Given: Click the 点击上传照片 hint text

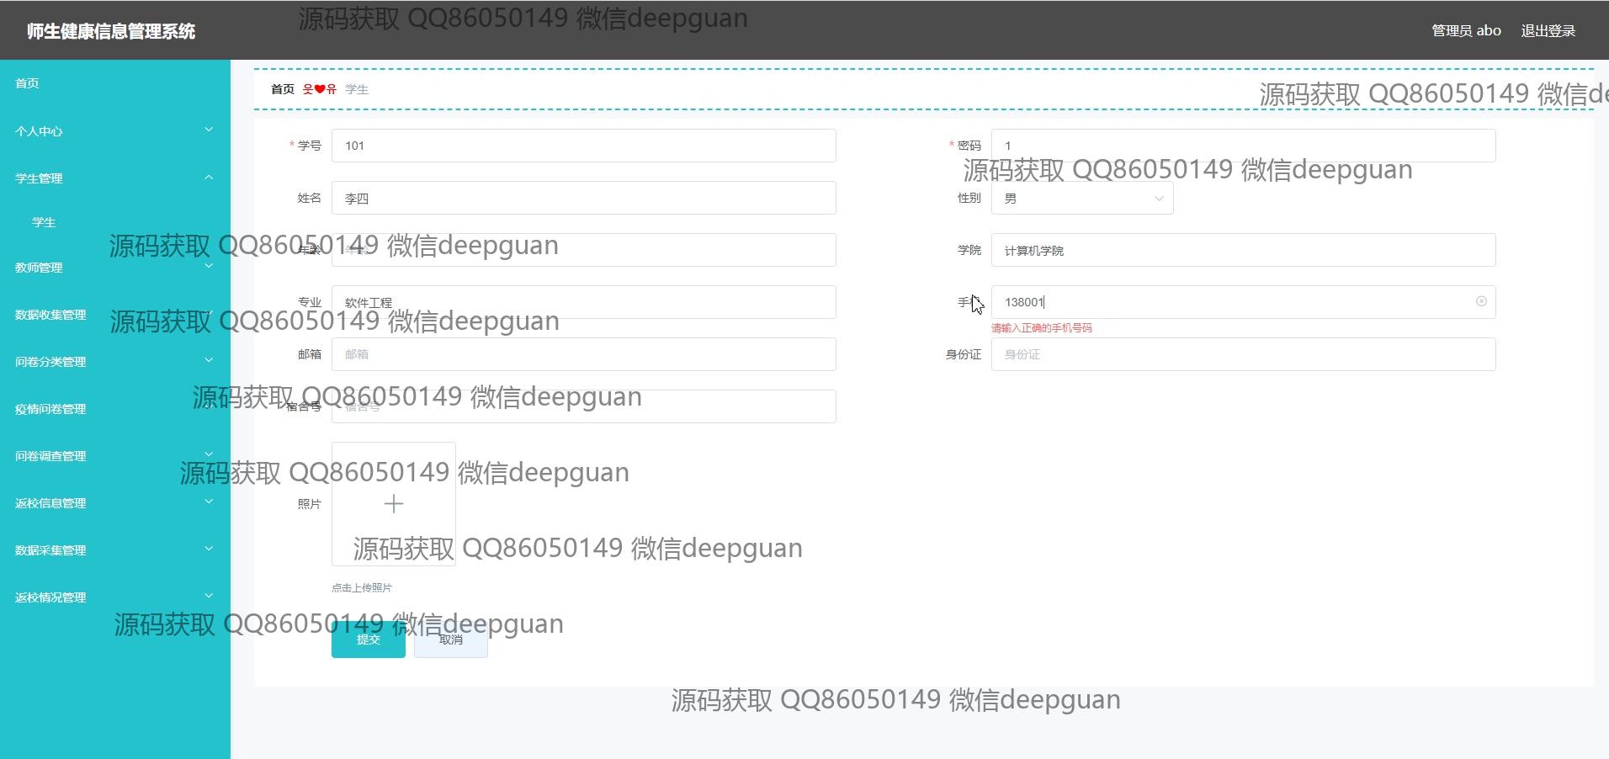Looking at the screenshot, I should click(362, 587).
